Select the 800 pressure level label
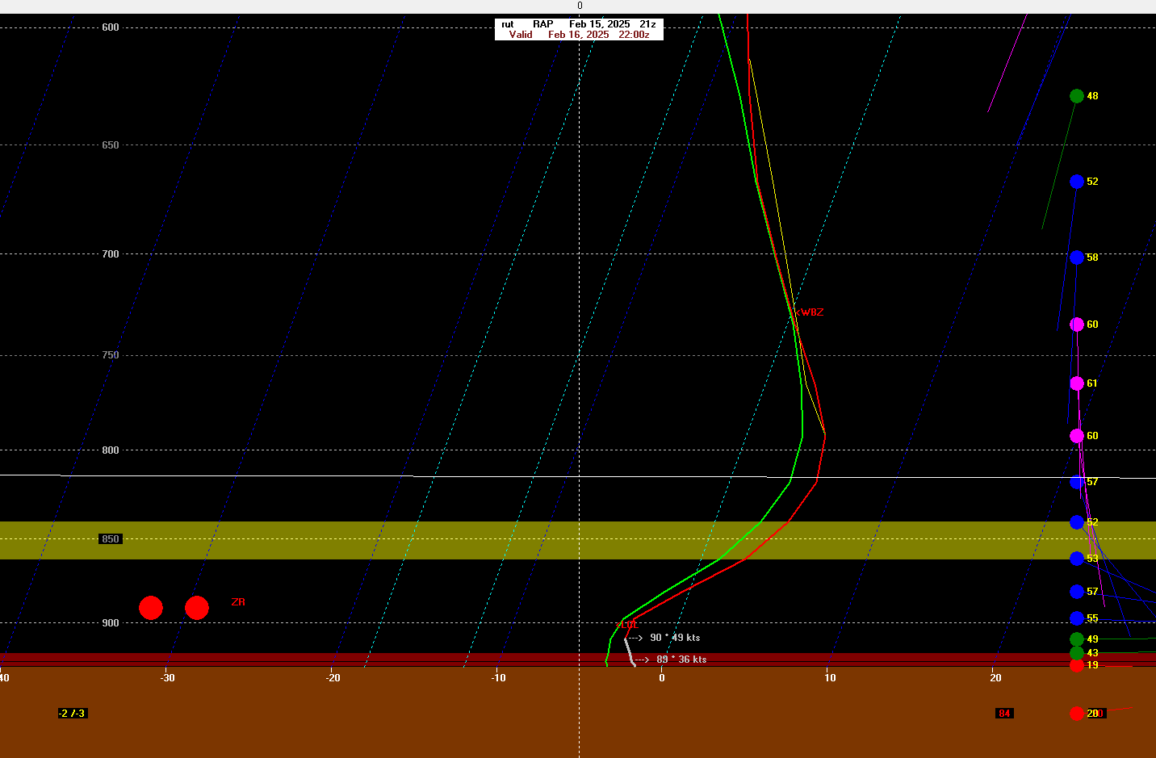This screenshot has width=1156, height=758. pyautogui.click(x=111, y=450)
